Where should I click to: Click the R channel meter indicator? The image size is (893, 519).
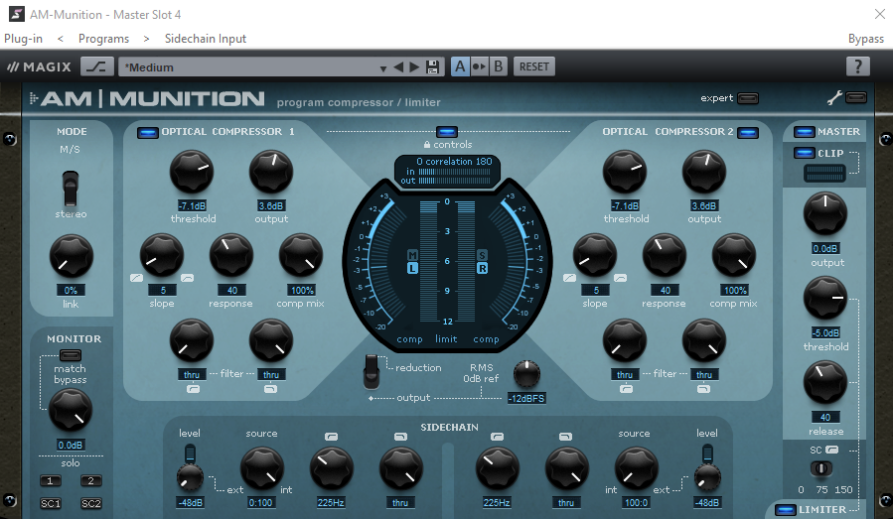pyautogui.click(x=482, y=268)
